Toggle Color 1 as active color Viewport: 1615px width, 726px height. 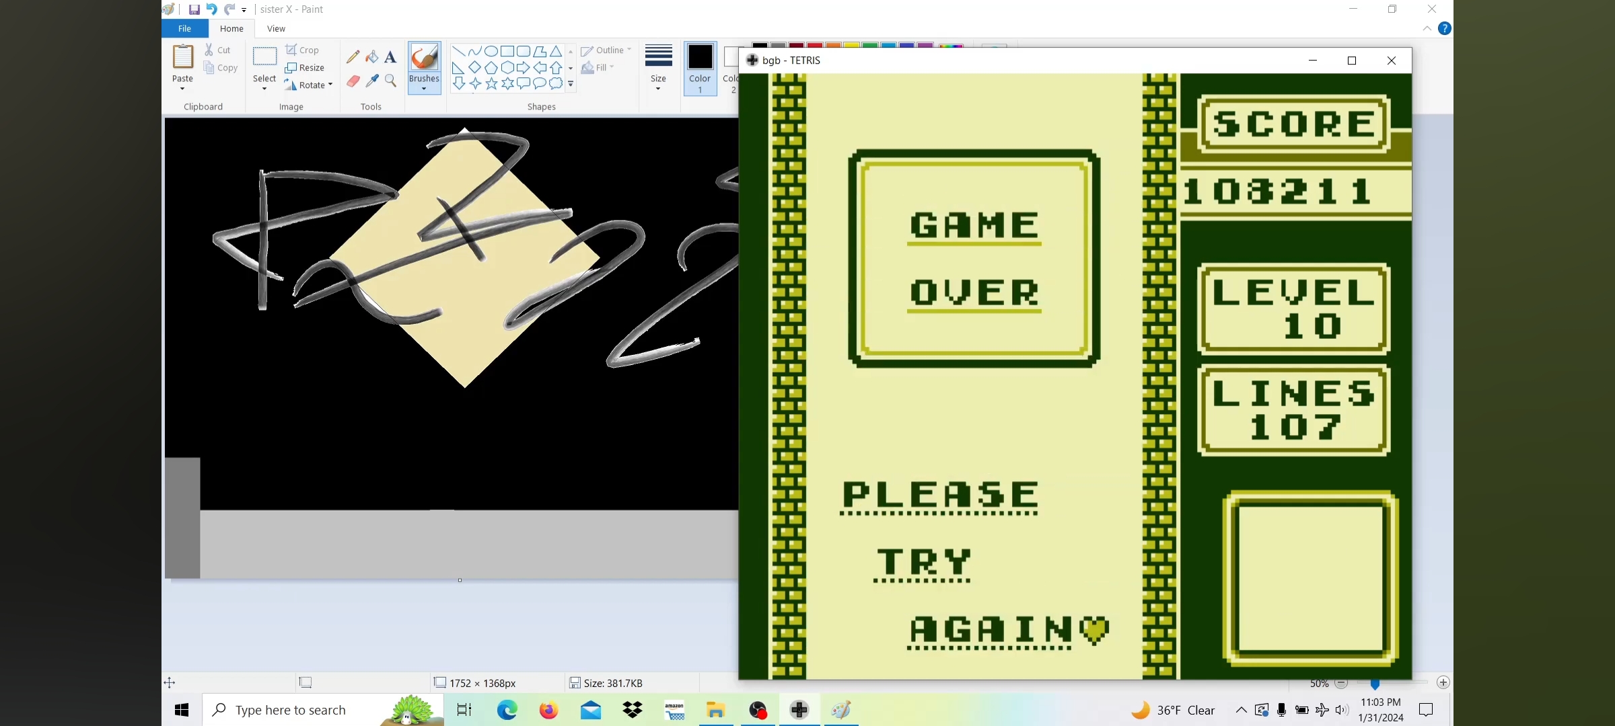click(x=700, y=68)
